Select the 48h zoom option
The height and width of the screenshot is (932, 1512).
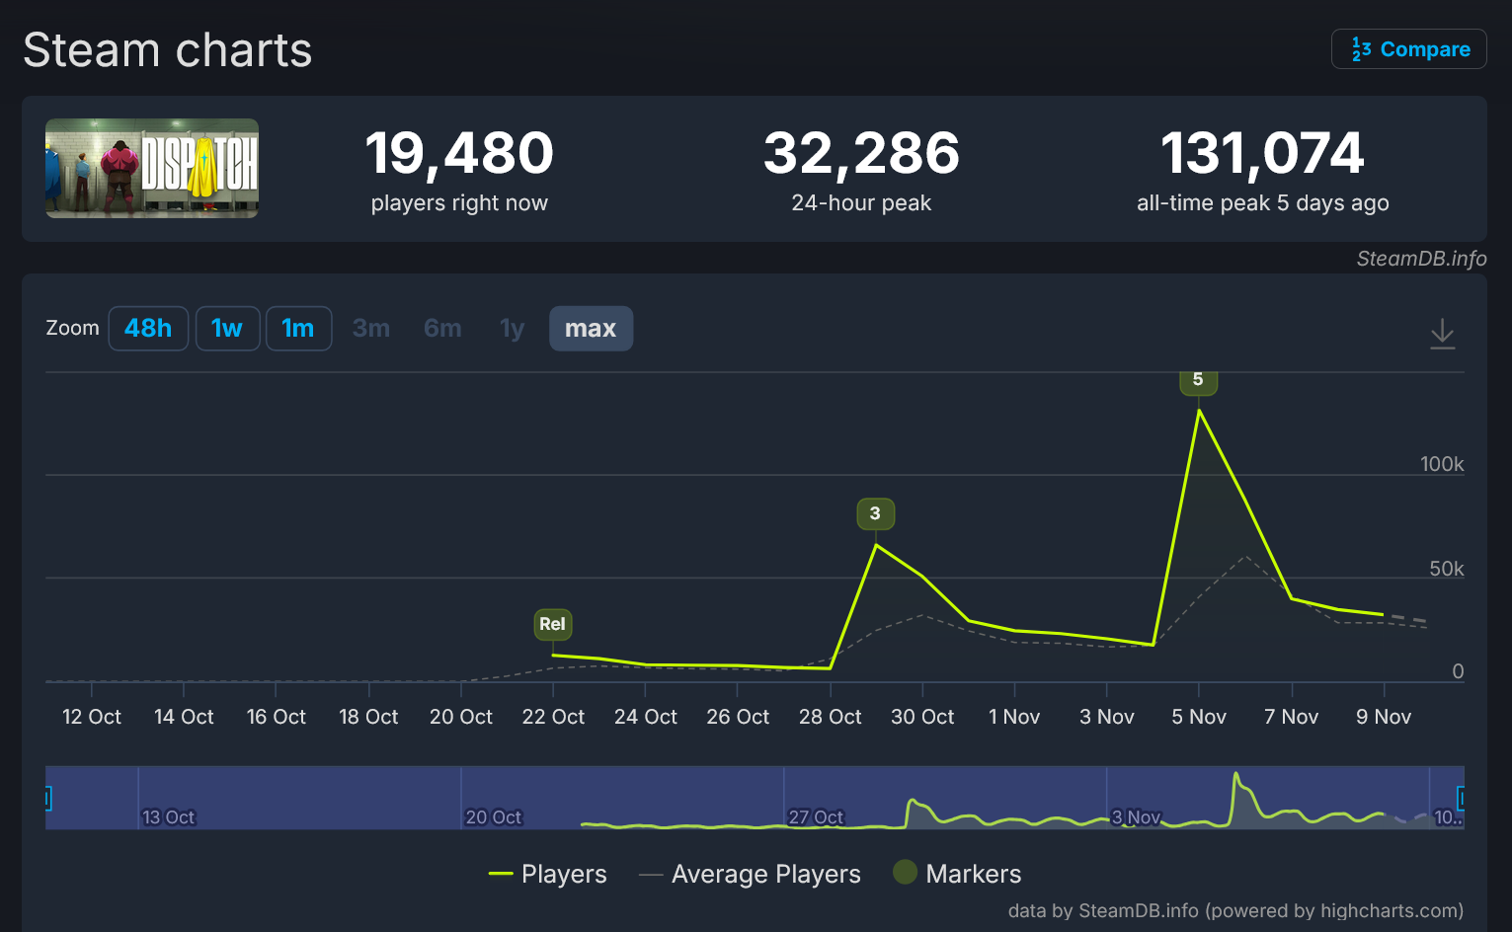tap(148, 328)
